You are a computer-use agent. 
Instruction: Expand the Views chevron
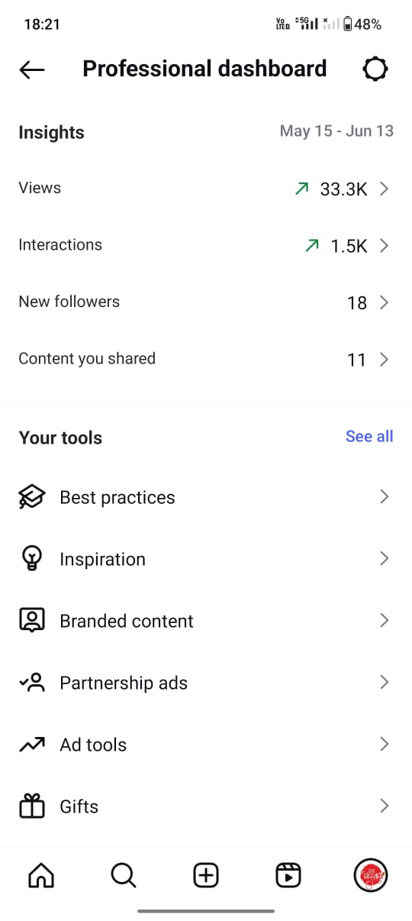pyautogui.click(x=384, y=189)
